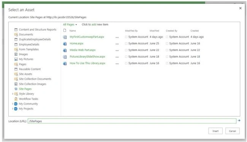Open ellipsis menu for Home.aspx
247x142 pixels.
(x=117, y=44)
